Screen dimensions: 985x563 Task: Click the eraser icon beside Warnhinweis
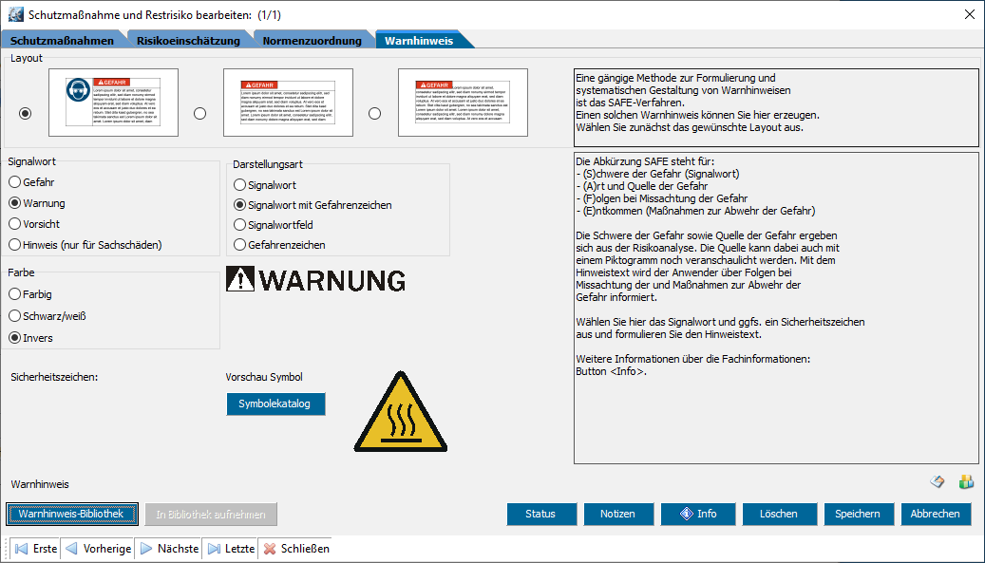coord(938,482)
